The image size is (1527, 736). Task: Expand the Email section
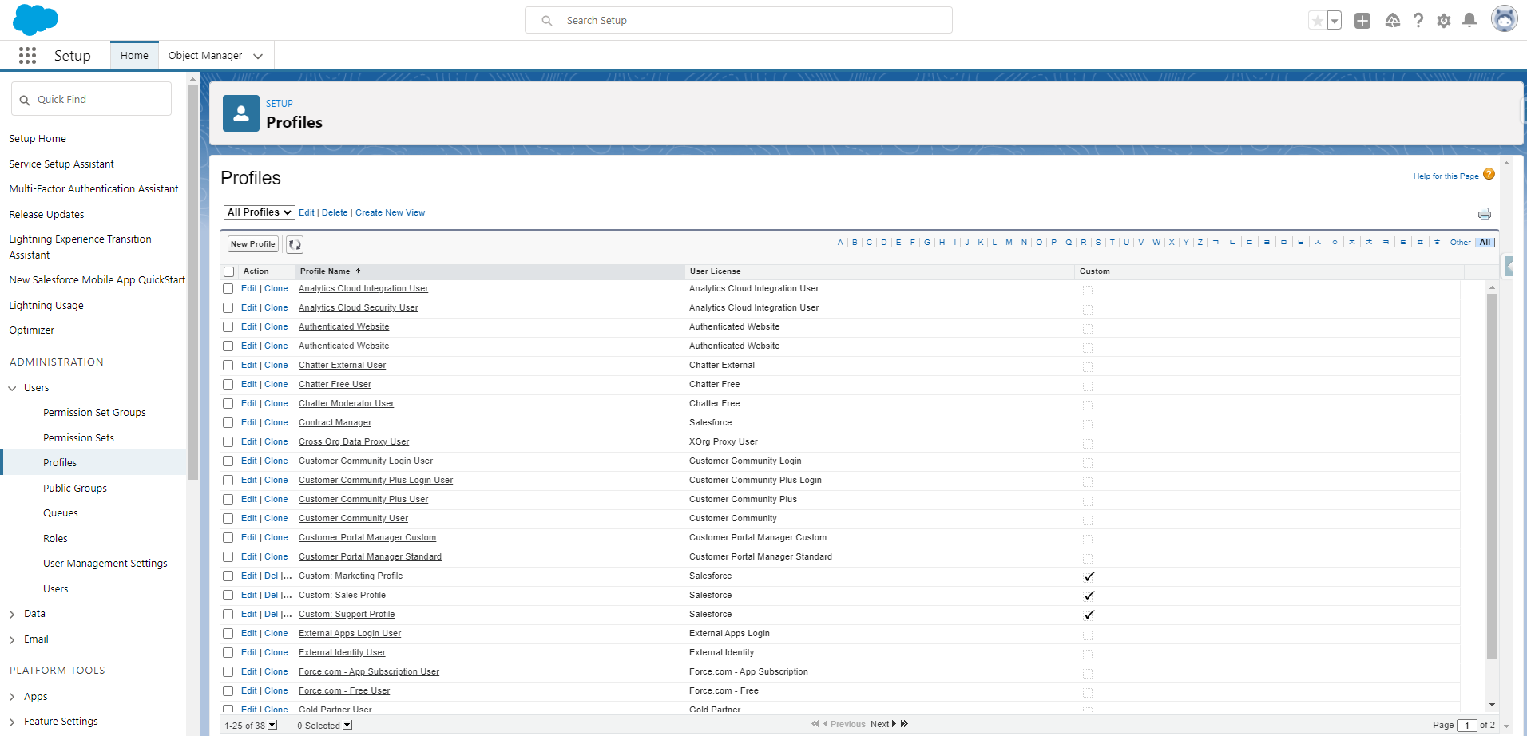coord(13,640)
